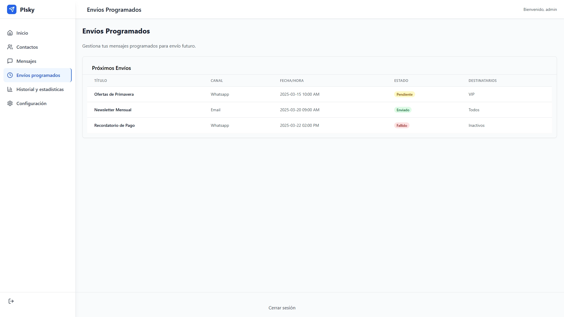Click the red Fallido status badge
Image resolution: width=564 pixels, height=317 pixels.
[402, 125]
